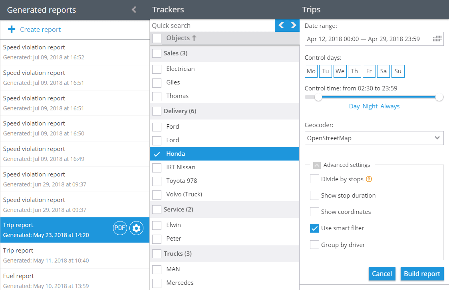Viewport: 449px width, 290px height.
Task: Toggle Thursday control day
Action: click(354, 71)
